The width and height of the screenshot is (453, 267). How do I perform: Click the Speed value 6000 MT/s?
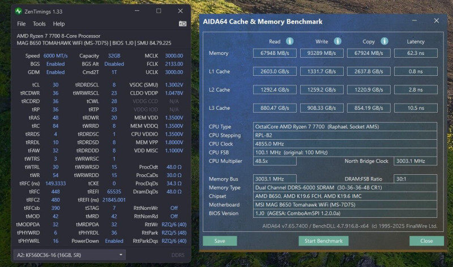(x=55, y=55)
